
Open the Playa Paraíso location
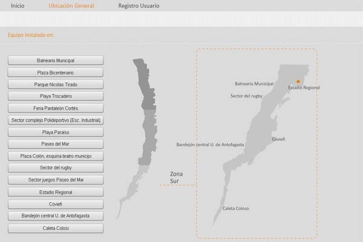(56, 132)
